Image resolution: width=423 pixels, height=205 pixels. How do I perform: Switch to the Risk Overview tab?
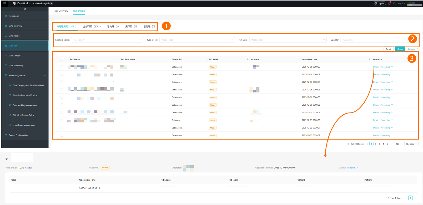point(61,11)
